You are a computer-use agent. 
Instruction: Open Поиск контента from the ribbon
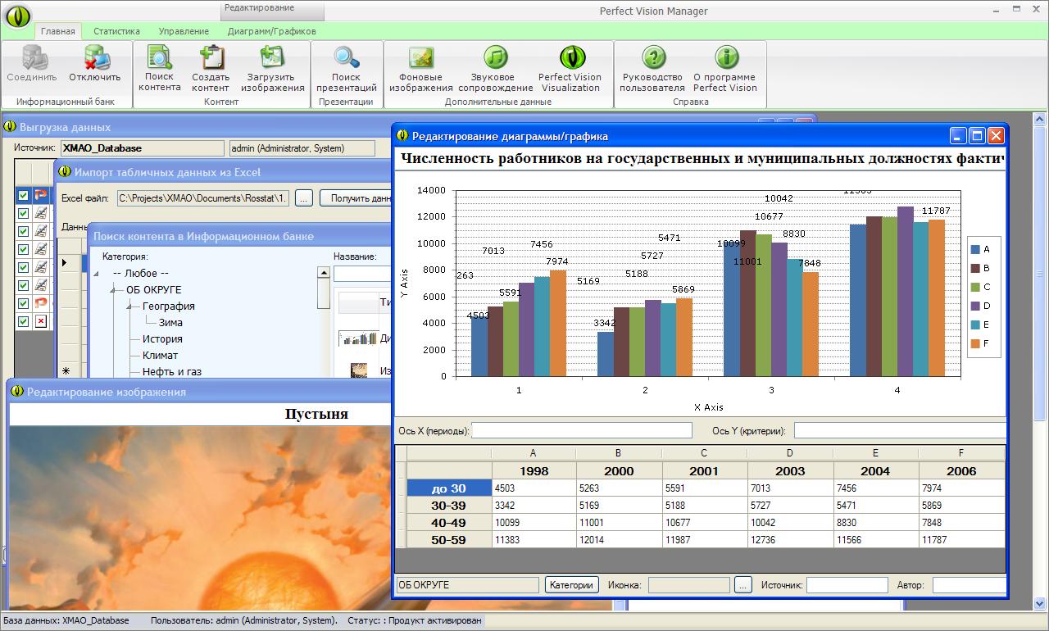pyautogui.click(x=160, y=58)
